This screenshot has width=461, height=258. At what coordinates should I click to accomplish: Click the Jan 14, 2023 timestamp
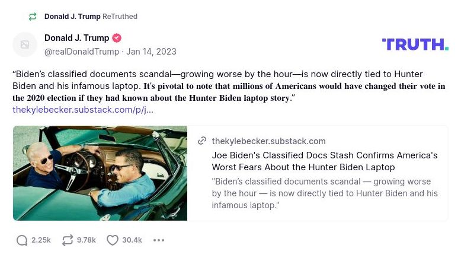click(151, 52)
